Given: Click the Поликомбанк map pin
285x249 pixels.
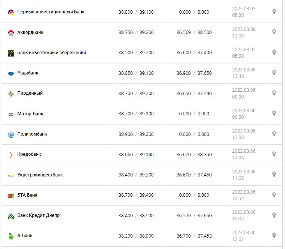Looking at the screenshot, I should pyautogui.click(x=274, y=134).
